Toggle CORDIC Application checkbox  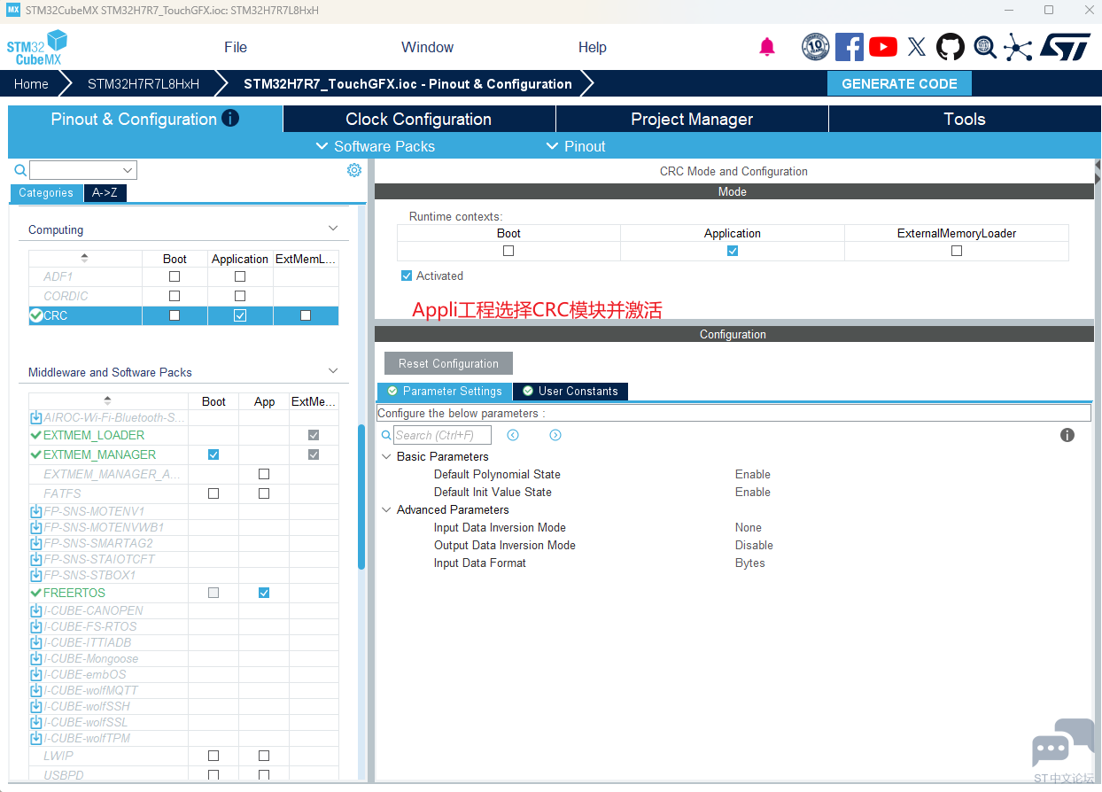pos(240,296)
